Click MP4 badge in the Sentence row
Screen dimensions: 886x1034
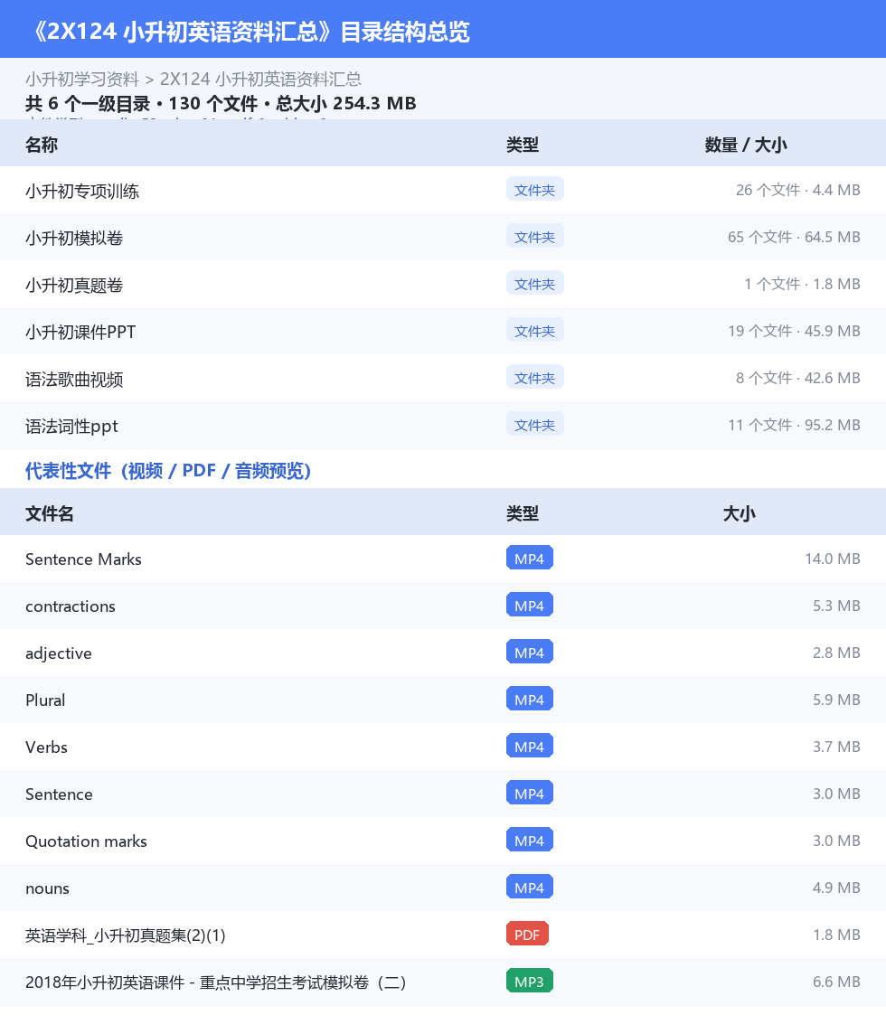tap(530, 794)
